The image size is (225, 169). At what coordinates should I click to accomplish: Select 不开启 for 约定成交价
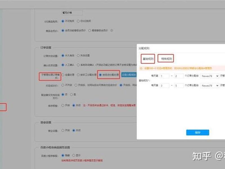point(63,85)
